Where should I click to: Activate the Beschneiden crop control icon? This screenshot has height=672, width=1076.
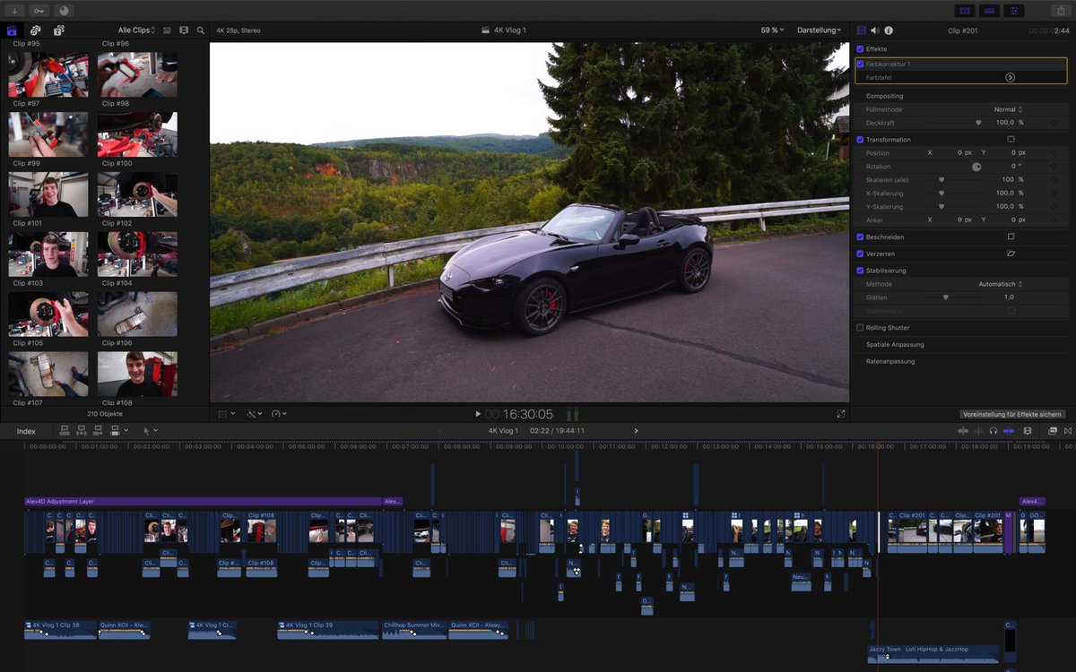coord(1011,237)
